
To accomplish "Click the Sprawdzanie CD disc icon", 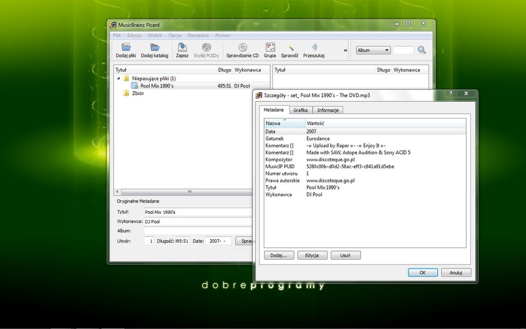I will point(242,47).
